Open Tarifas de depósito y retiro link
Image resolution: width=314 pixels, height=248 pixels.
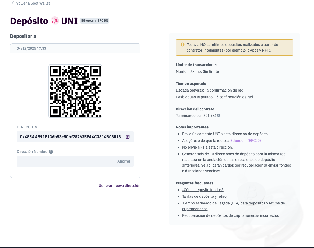[x=204, y=196]
